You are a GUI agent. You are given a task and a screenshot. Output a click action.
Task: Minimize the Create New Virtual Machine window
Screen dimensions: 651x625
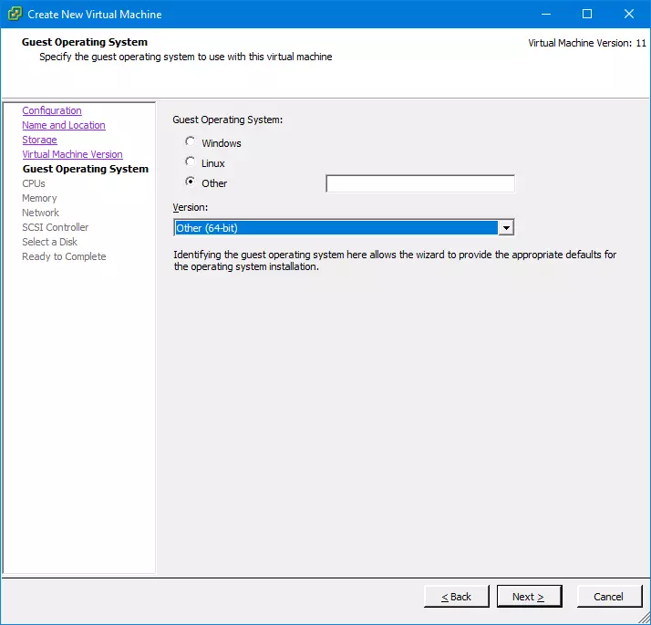pyautogui.click(x=546, y=14)
